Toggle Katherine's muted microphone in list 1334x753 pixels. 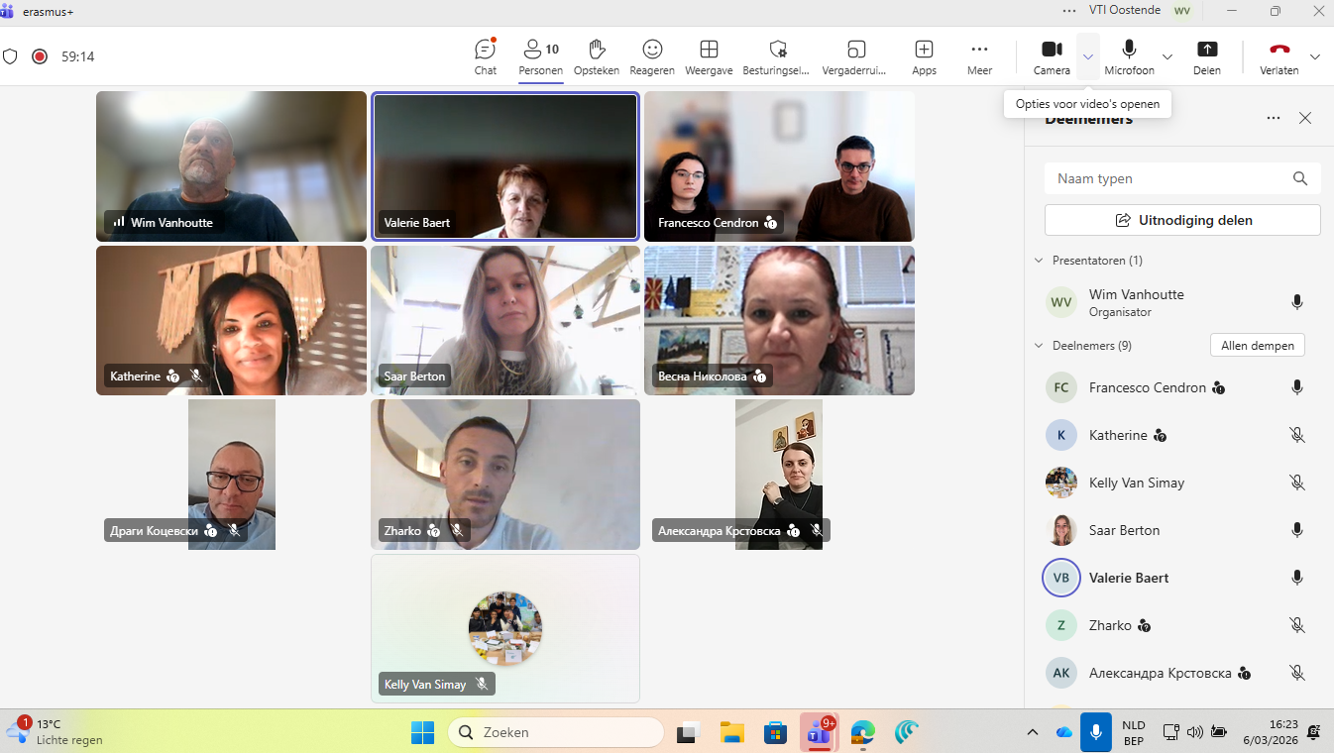[1296, 435]
